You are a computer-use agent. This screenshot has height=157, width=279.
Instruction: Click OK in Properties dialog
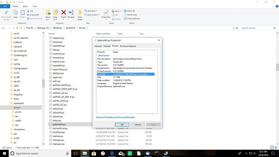122,125
